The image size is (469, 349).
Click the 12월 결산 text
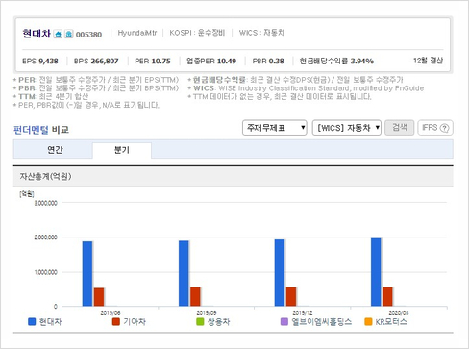pyautogui.click(x=428, y=61)
